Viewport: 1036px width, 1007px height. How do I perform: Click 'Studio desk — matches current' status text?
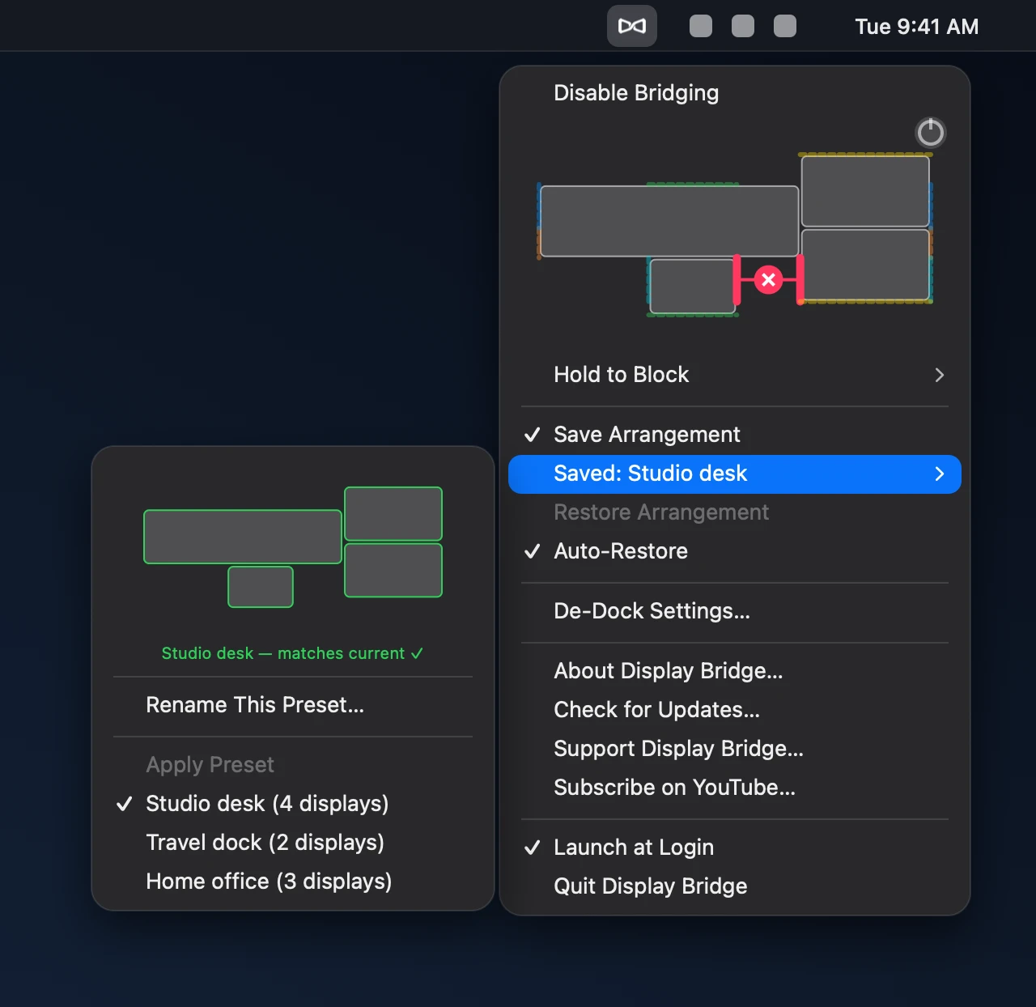[x=292, y=653]
